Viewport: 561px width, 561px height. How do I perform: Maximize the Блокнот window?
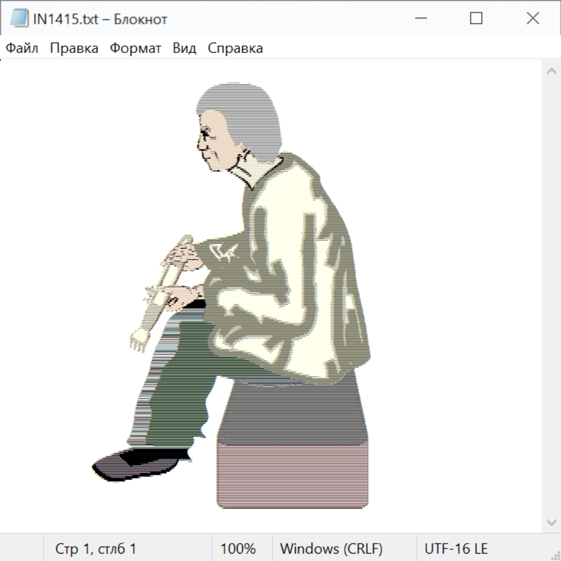[x=476, y=19]
